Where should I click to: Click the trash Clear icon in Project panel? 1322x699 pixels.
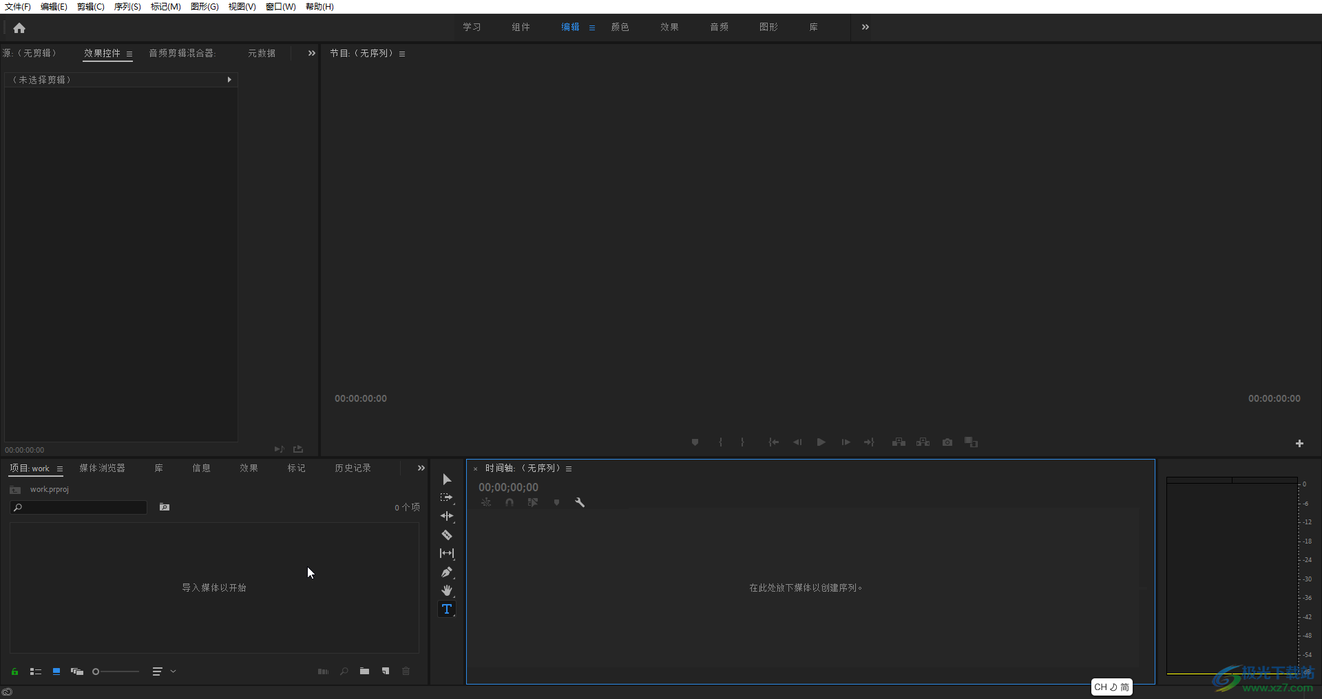pyautogui.click(x=406, y=671)
